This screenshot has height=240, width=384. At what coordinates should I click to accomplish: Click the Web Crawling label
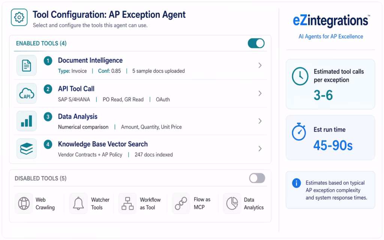[45, 204]
